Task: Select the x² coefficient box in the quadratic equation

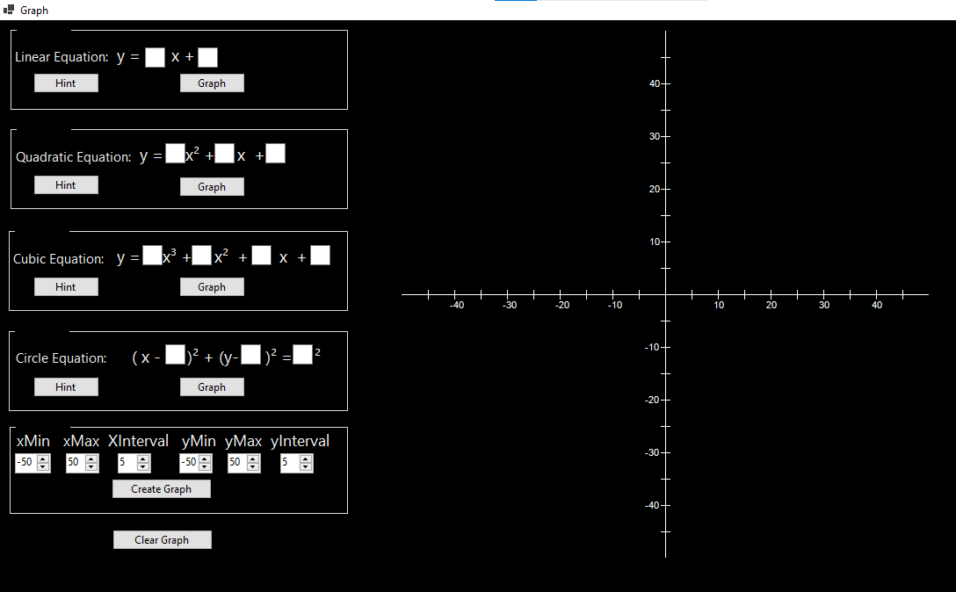Action: 174,153
